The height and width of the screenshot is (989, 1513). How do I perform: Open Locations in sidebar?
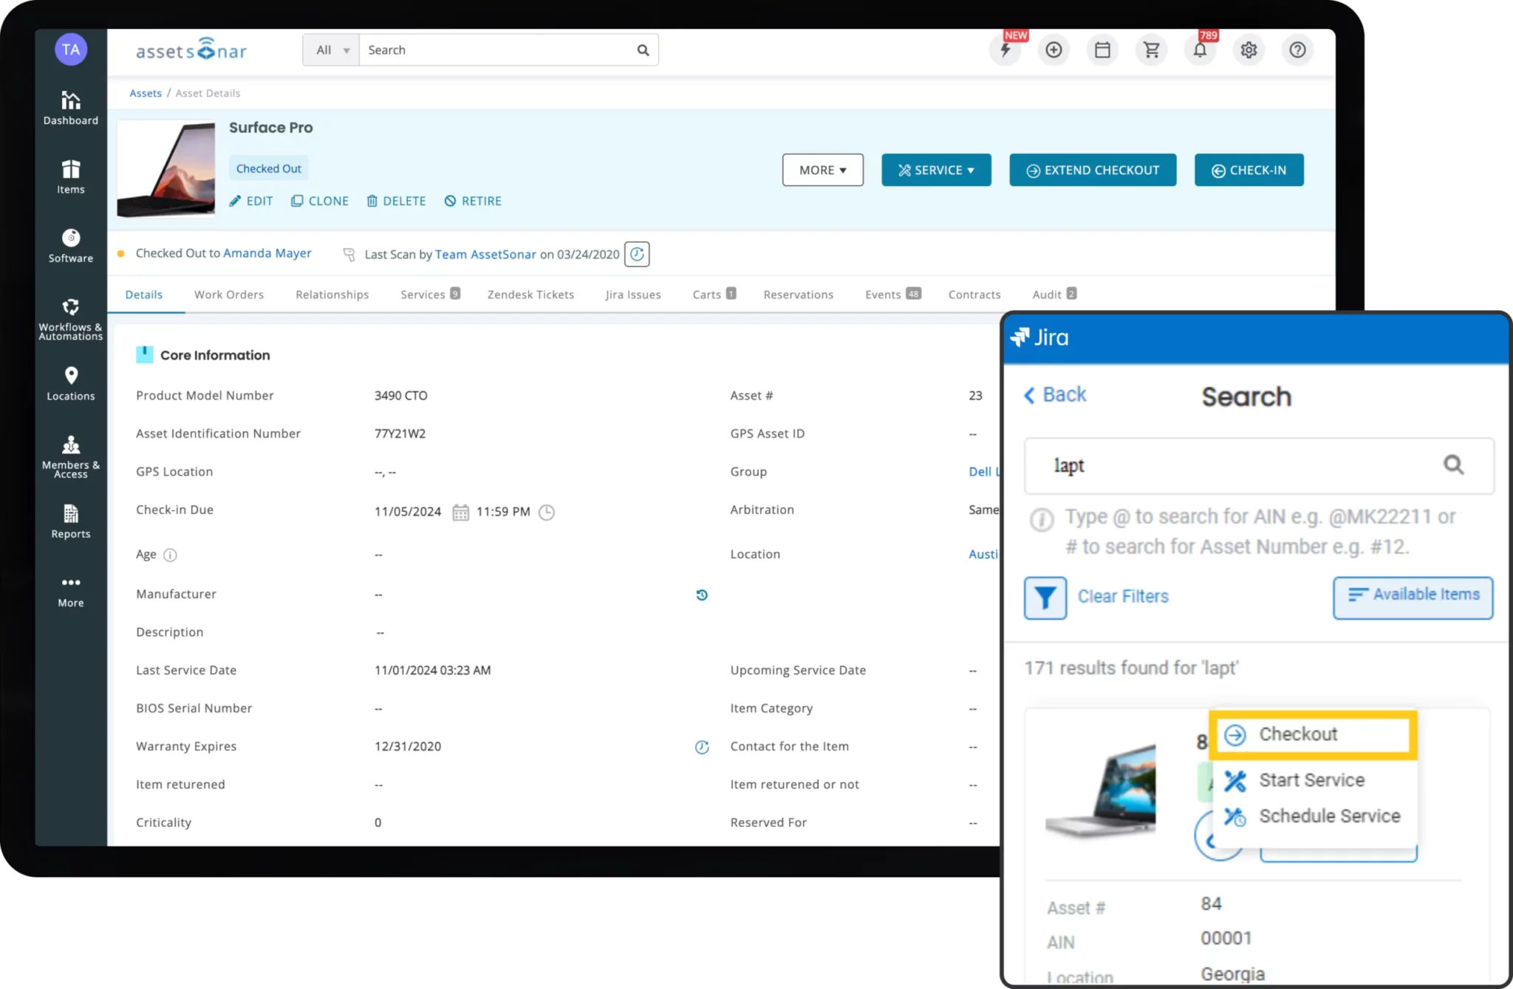coord(70,383)
